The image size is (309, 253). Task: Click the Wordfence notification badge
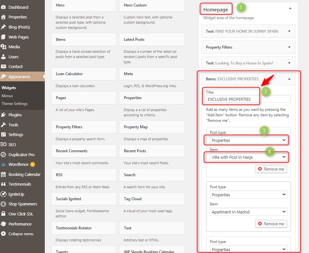(32, 164)
